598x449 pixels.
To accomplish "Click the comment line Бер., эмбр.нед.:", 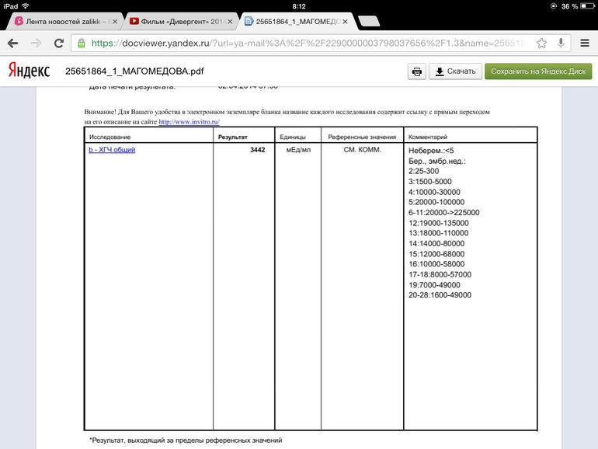I will point(437,162).
